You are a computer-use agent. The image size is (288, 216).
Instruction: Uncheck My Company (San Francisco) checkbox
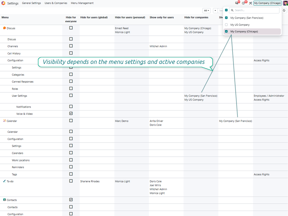click(226, 18)
